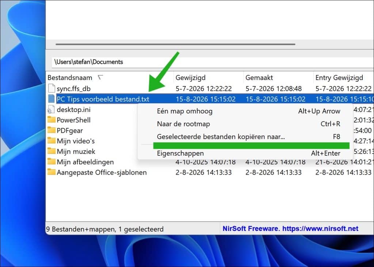Select the folder name 'Aangepaste Office-sjablonen'
The width and height of the screenshot is (374, 267).
[x=102, y=173]
